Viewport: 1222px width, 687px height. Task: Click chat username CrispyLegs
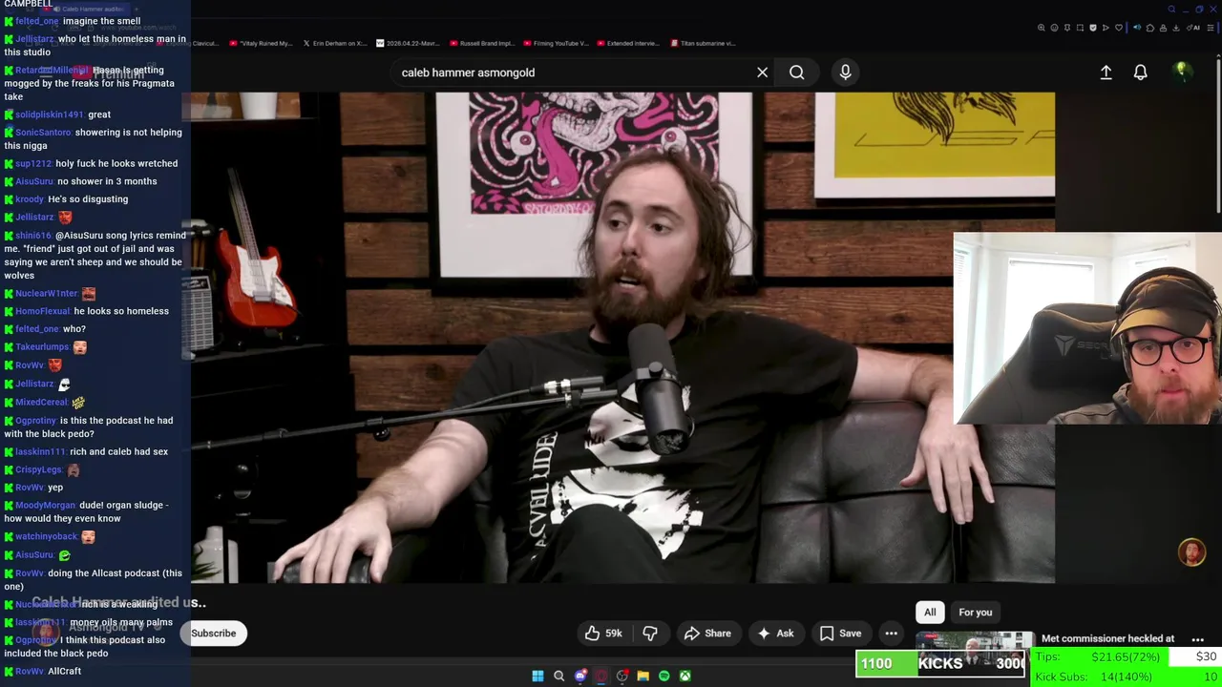[x=38, y=470]
